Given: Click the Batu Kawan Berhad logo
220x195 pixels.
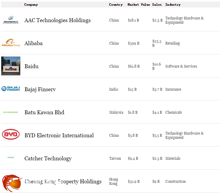Looking at the screenshot, I should [11, 112].
